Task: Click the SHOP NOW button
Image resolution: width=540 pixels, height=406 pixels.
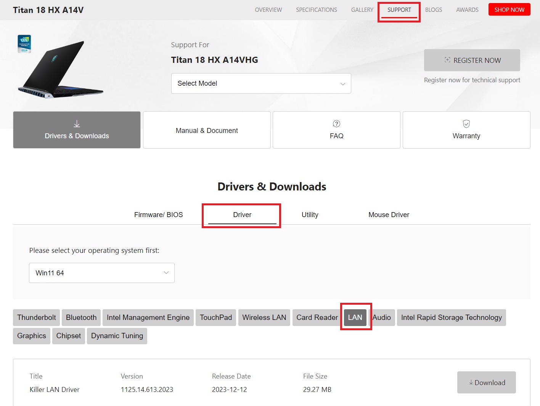Action: (509, 10)
